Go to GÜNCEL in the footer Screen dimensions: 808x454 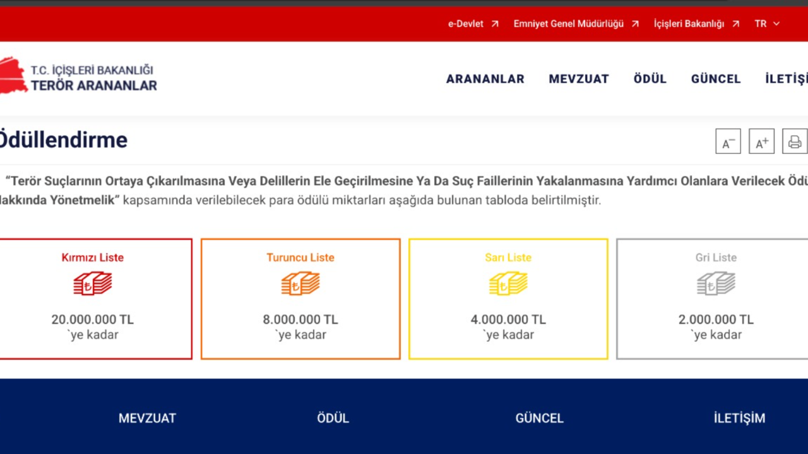click(539, 418)
